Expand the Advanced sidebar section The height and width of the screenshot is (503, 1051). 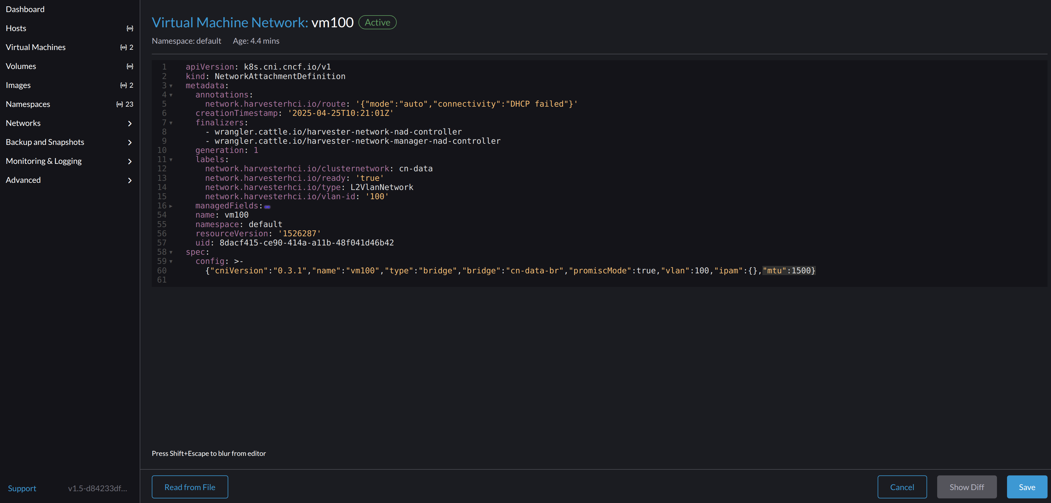click(x=130, y=180)
